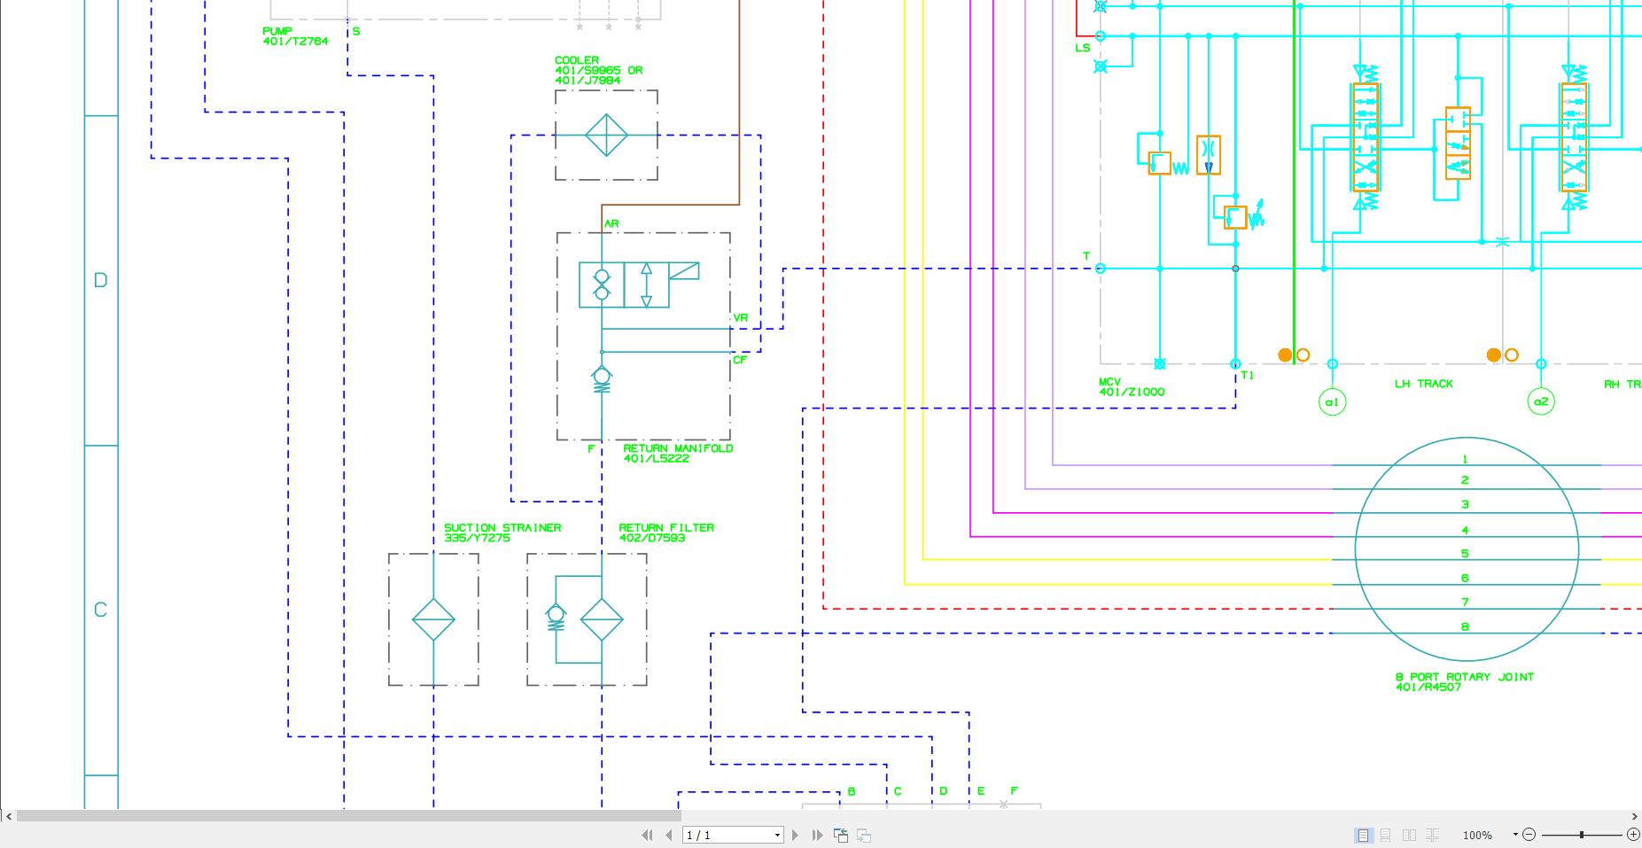
Task: Click suction strainer filter symbol
Action: (433, 619)
